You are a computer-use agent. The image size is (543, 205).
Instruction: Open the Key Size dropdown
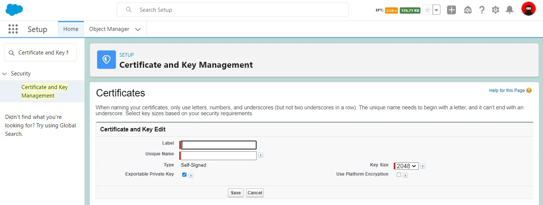tap(407, 166)
